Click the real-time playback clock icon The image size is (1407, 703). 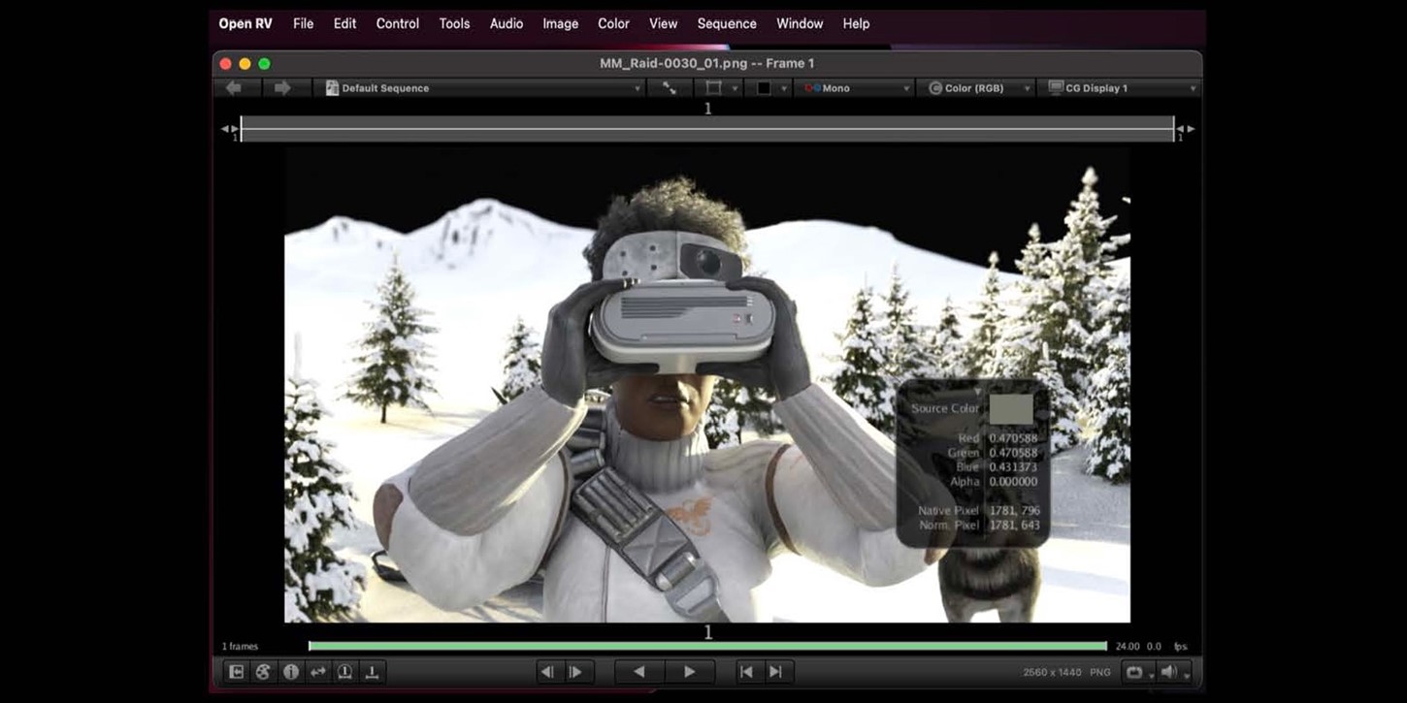click(x=344, y=671)
